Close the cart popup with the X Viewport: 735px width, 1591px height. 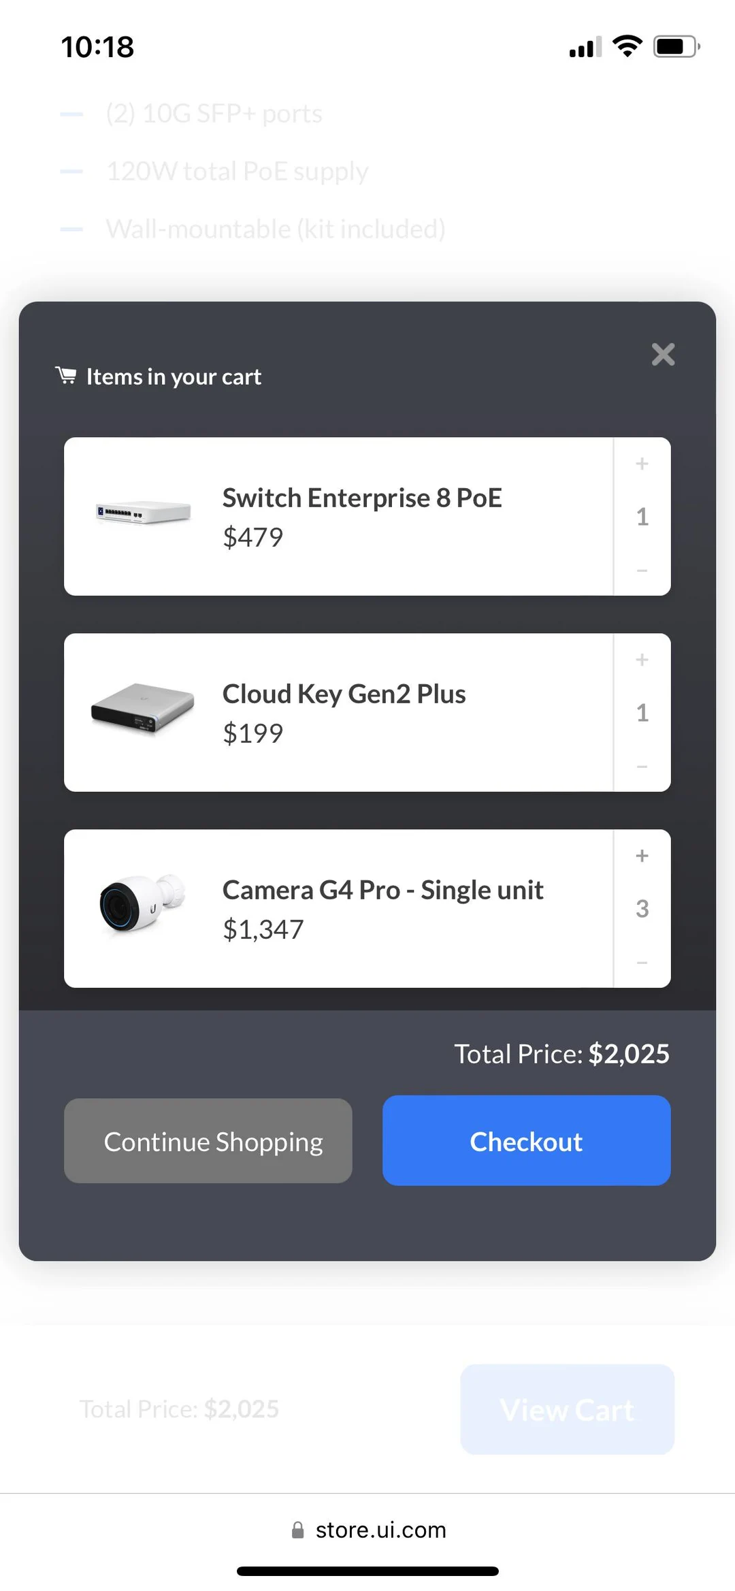pyautogui.click(x=662, y=355)
